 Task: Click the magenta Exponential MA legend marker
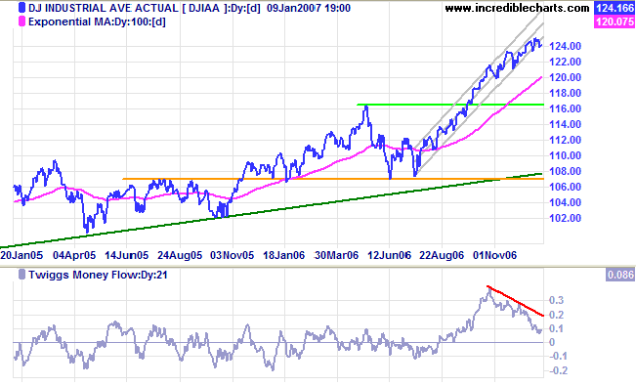pyautogui.click(x=21, y=21)
